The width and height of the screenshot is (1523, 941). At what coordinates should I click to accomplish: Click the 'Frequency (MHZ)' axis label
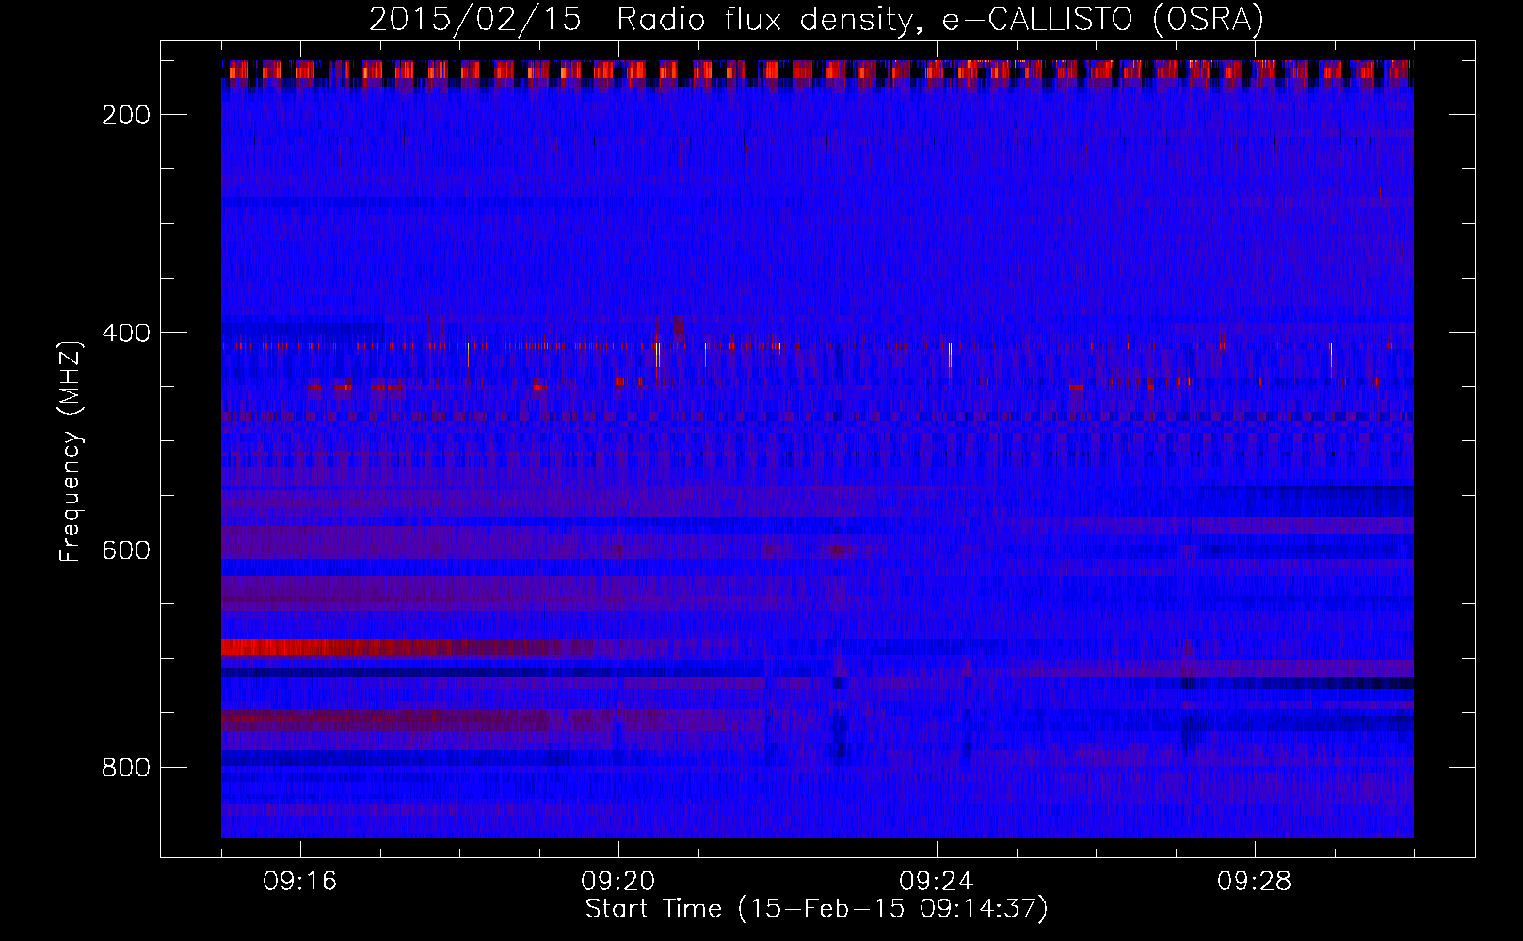tap(71, 452)
